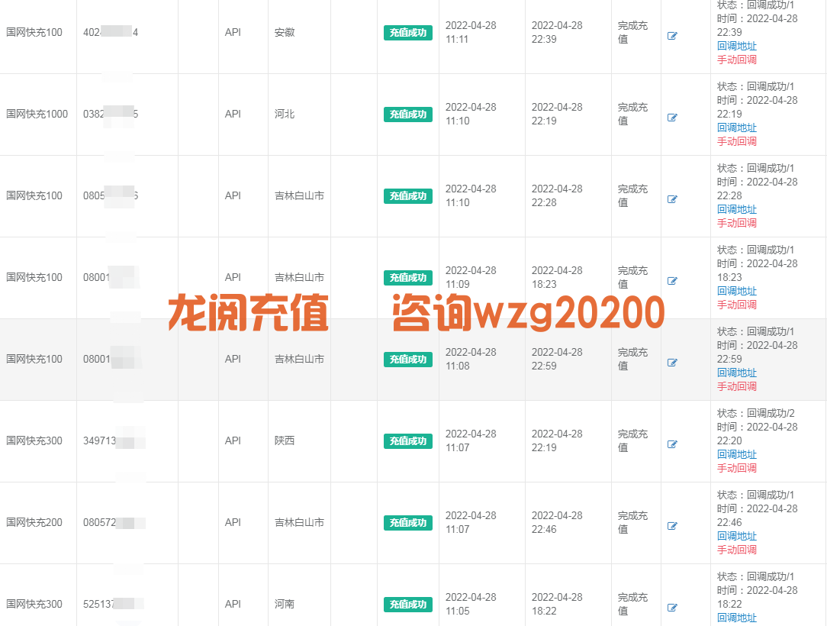The height and width of the screenshot is (626, 827).
Task: Open 回调地址 link in the 安徽 row
Action: (737, 46)
